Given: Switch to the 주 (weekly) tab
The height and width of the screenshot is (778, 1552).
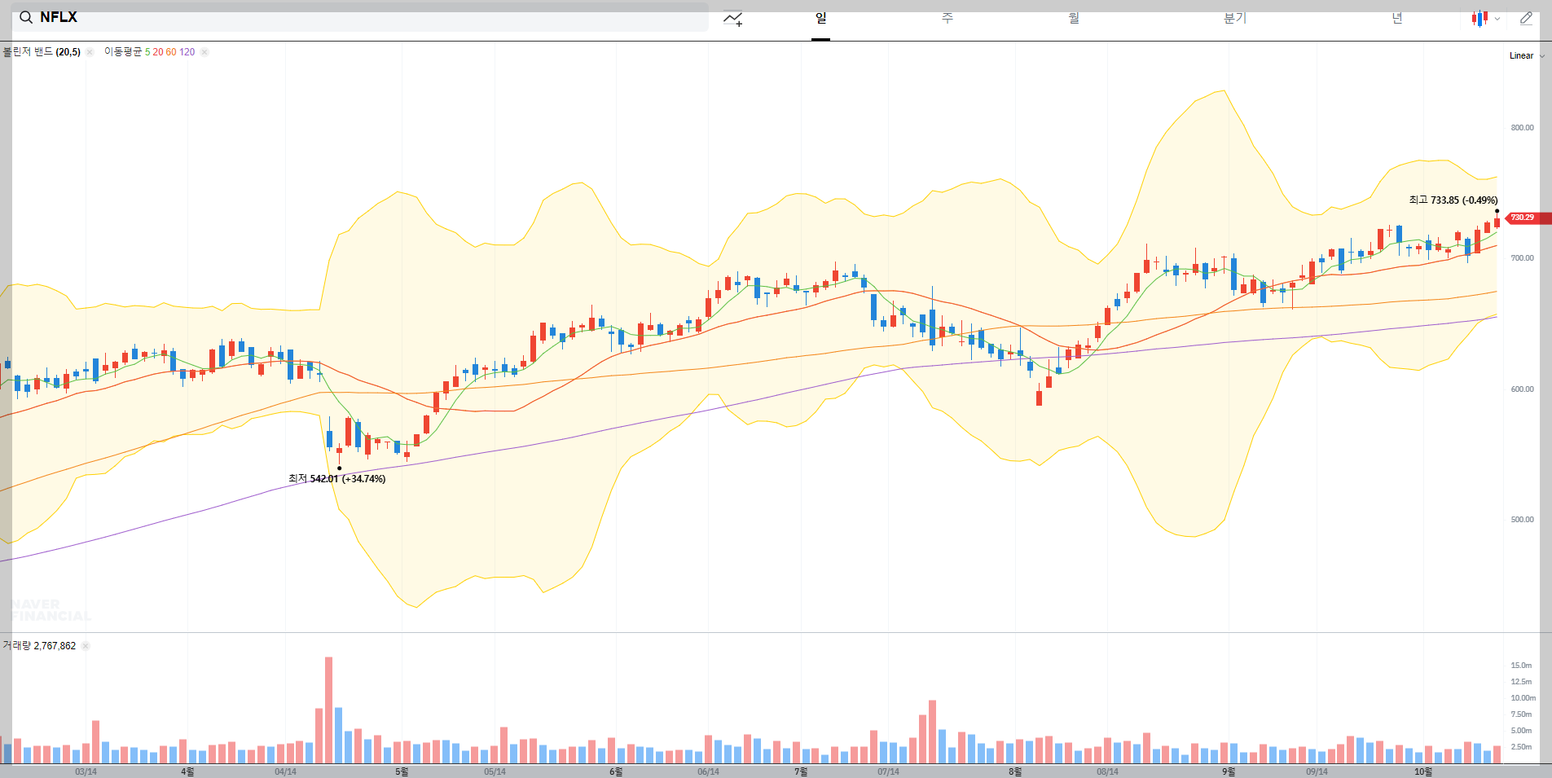Looking at the screenshot, I should click(x=947, y=18).
